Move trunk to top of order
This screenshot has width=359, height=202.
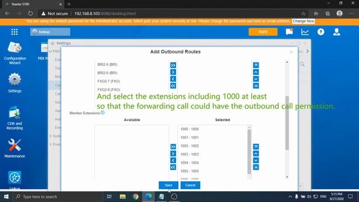[256, 65]
